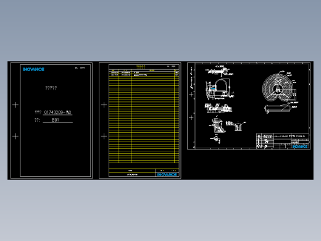Click the INOVANCE logo below the yellow table
Viewport: 321px width, 241px height.
167,175
